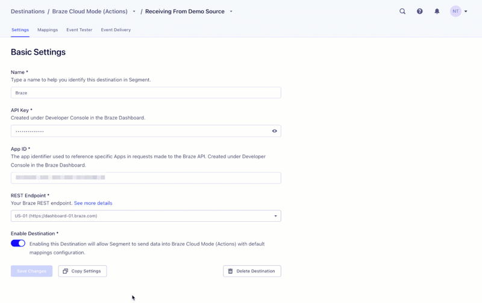Switch to the Event Delivery tab
Image resolution: width=482 pixels, height=303 pixels.
(116, 29)
